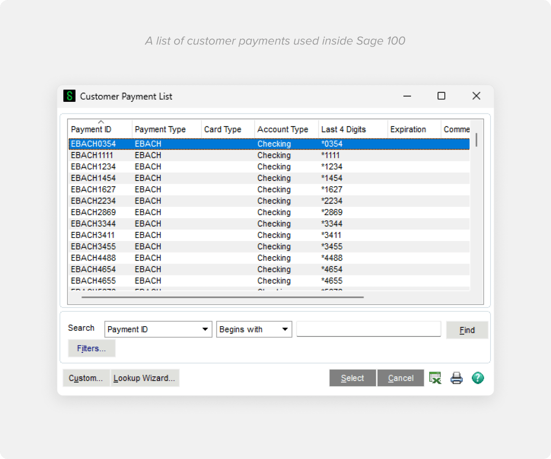Click the Sage logo in the title bar
The height and width of the screenshot is (459, 551).
69,96
